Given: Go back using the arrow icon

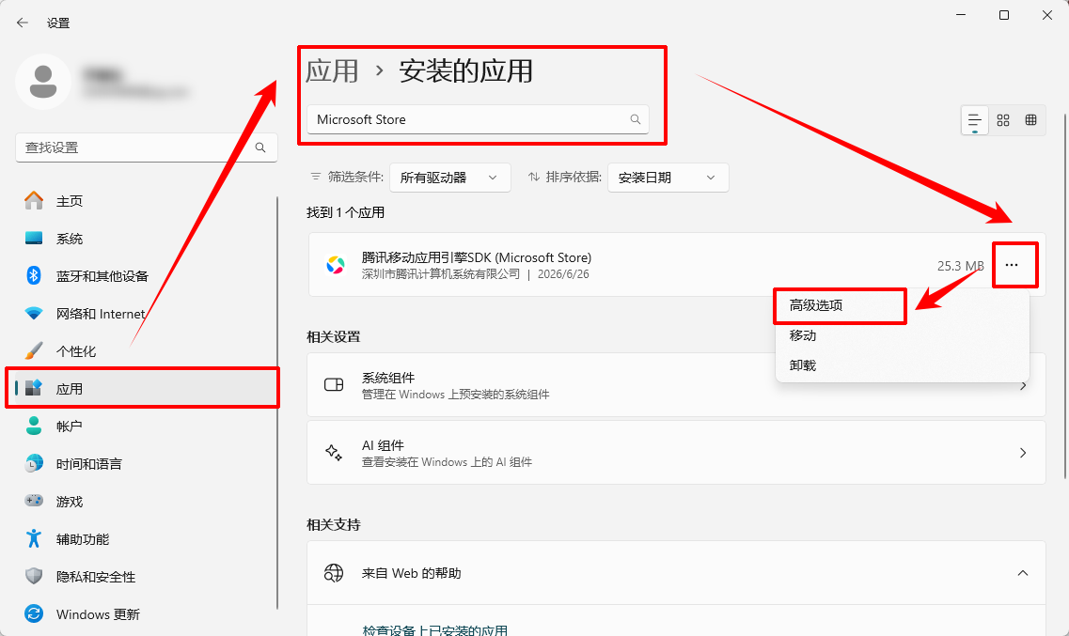Looking at the screenshot, I should (x=23, y=23).
